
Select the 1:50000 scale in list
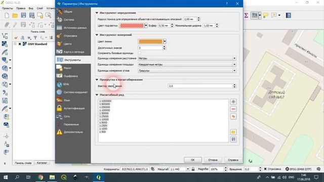tap(104, 113)
